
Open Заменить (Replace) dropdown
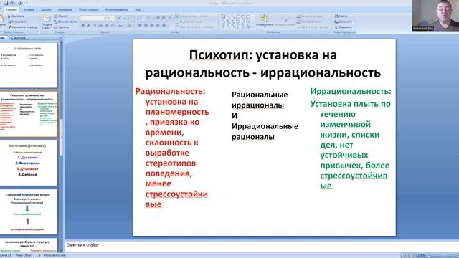coord(344,21)
